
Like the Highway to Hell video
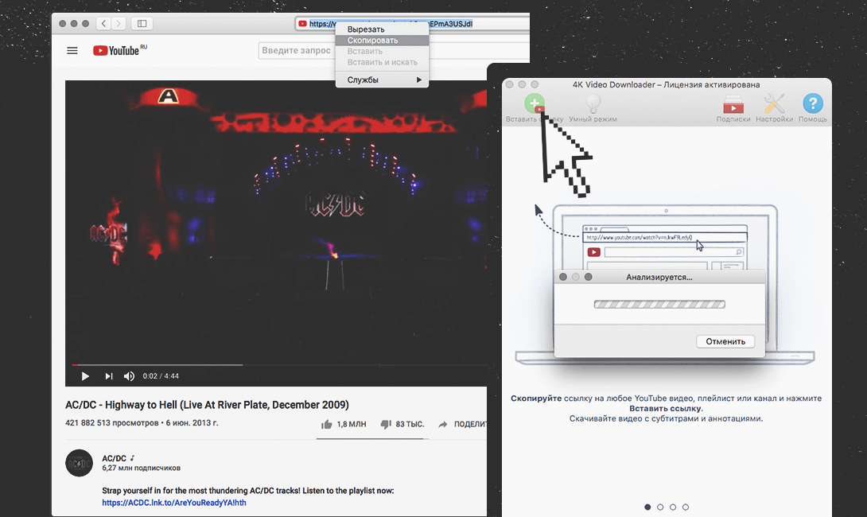tap(327, 424)
